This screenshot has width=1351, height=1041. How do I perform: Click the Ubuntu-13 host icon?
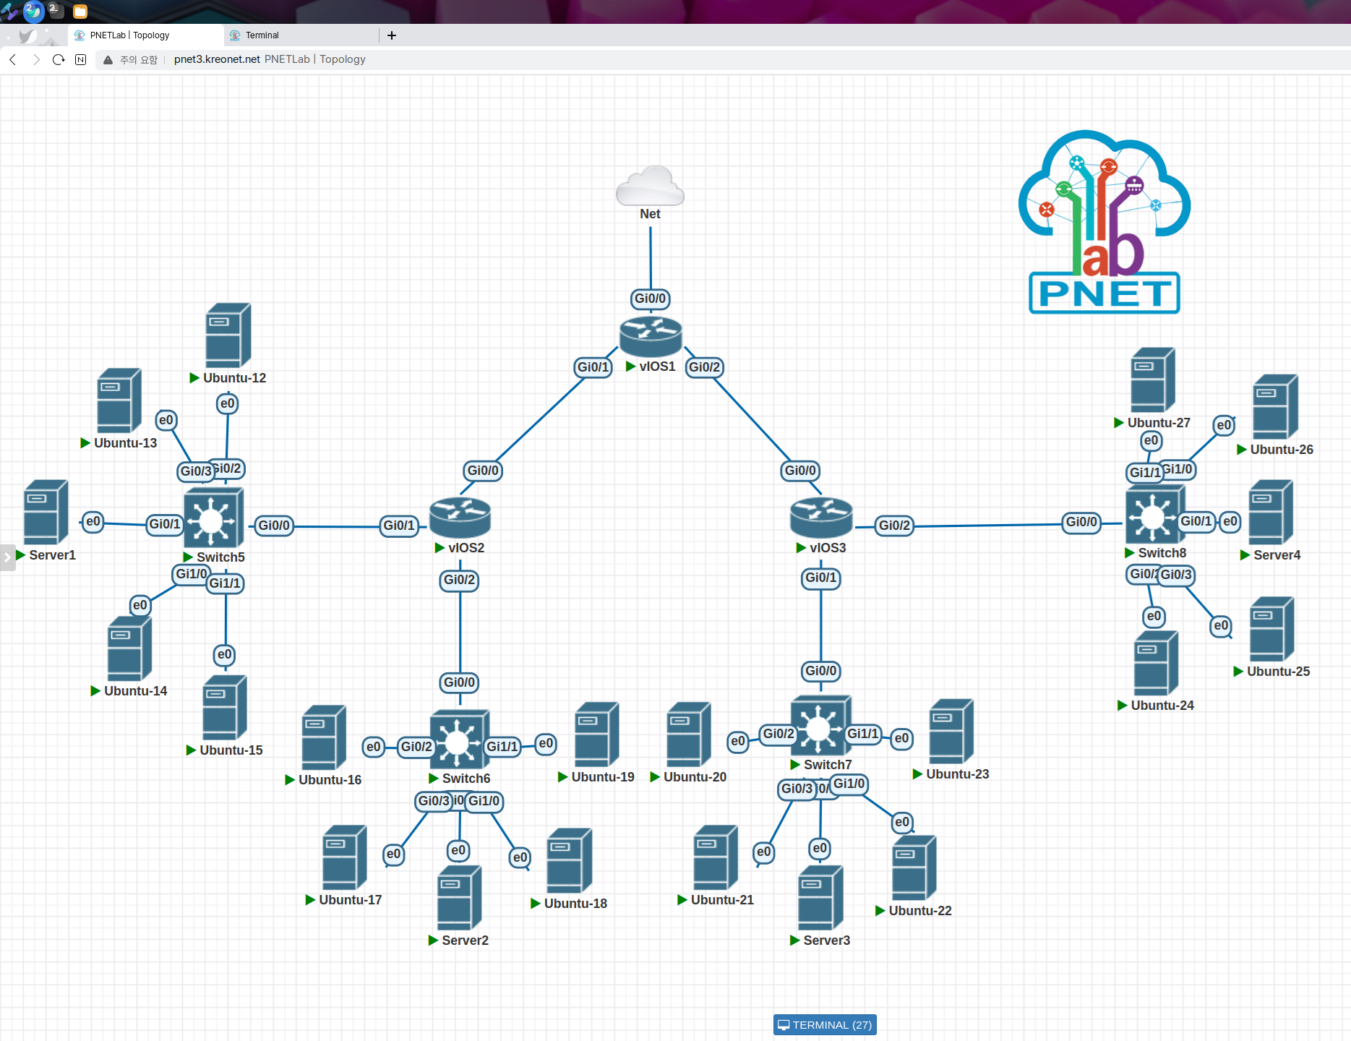[x=119, y=400]
